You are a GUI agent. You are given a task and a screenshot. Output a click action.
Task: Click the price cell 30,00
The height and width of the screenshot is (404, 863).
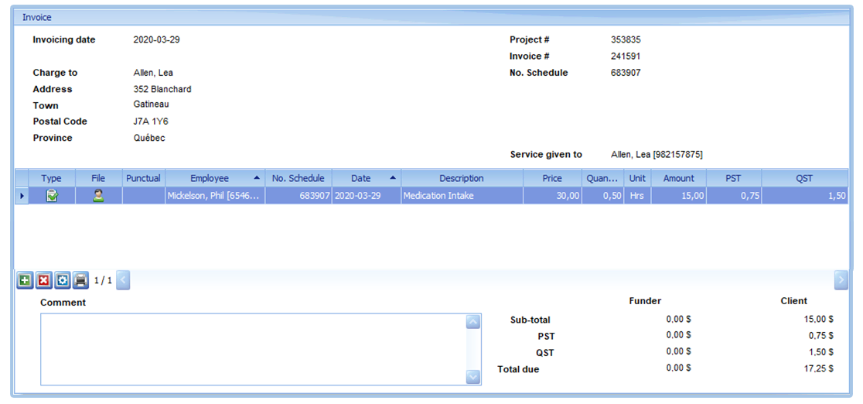tap(552, 196)
